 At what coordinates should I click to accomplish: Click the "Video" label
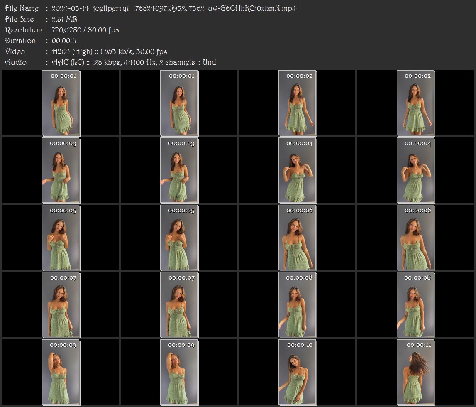[15, 51]
